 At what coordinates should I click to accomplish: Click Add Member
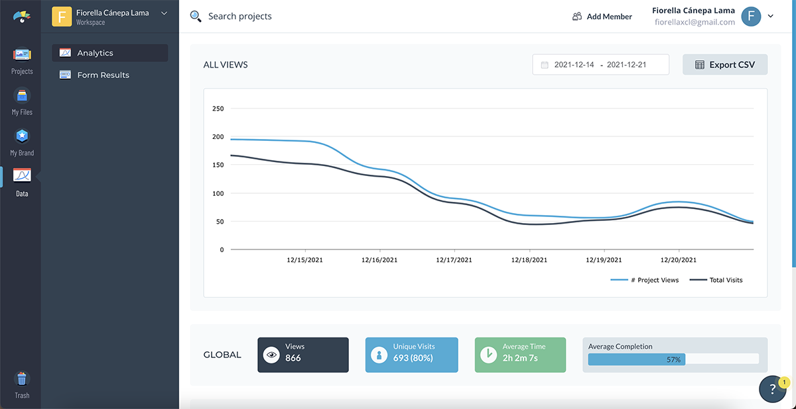[x=602, y=17]
